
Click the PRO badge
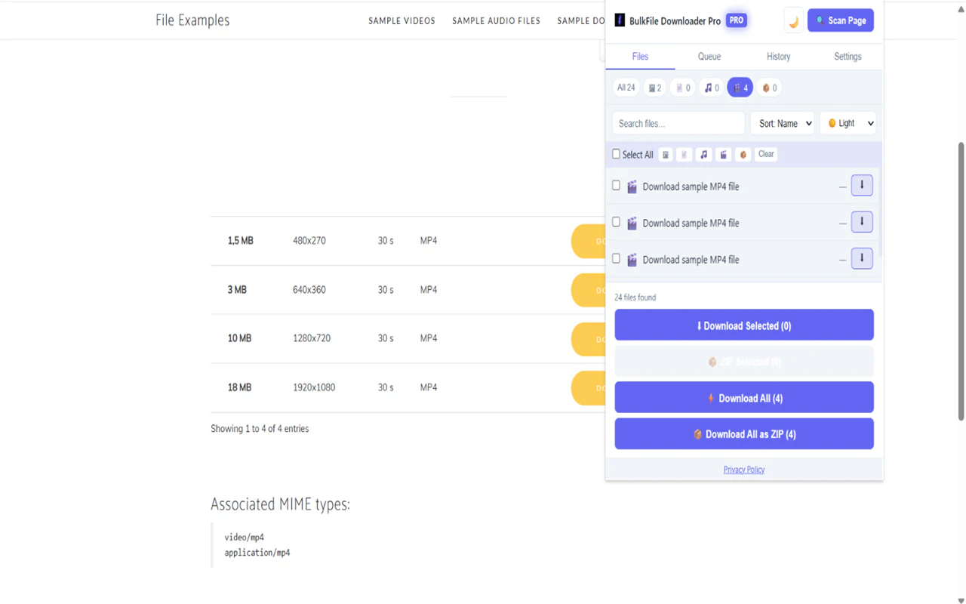point(737,20)
